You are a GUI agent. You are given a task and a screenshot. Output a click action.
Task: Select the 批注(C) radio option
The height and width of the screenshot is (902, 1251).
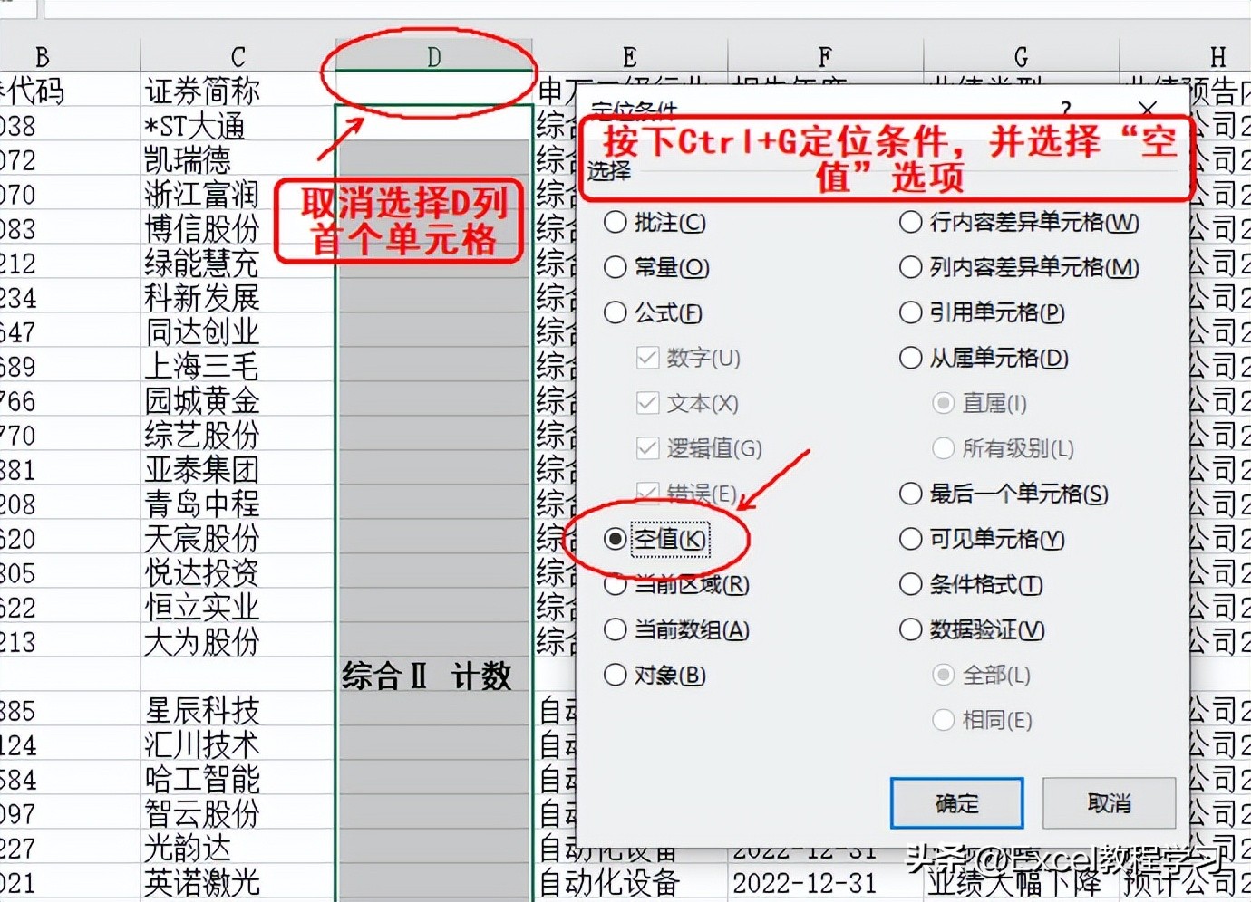pos(616,222)
